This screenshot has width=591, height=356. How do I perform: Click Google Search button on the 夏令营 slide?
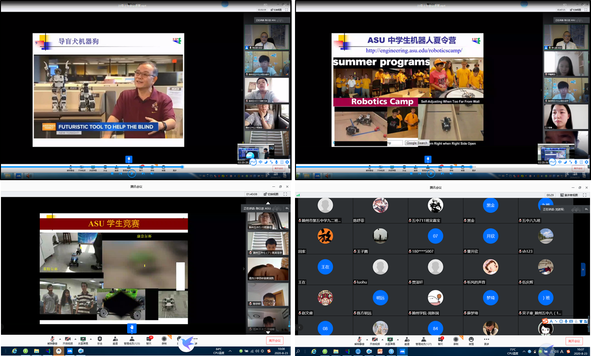pos(417,143)
